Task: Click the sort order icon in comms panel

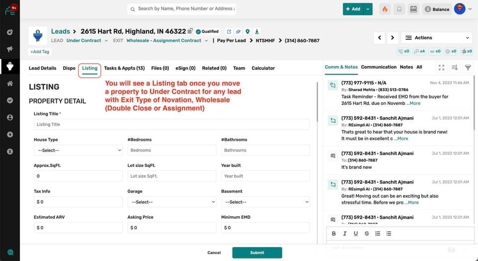Action: 455,67
